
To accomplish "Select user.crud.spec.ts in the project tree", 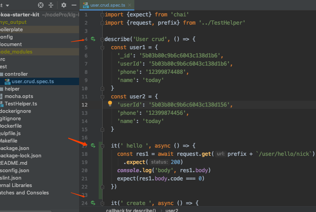I will coord(33,81).
